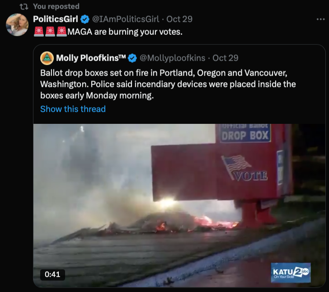The width and height of the screenshot is (329, 292).
Task: Open the quoted tweet's Oct 29 timestamp
Action: coord(226,58)
